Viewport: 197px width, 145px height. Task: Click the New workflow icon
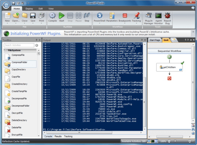pos(7,16)
